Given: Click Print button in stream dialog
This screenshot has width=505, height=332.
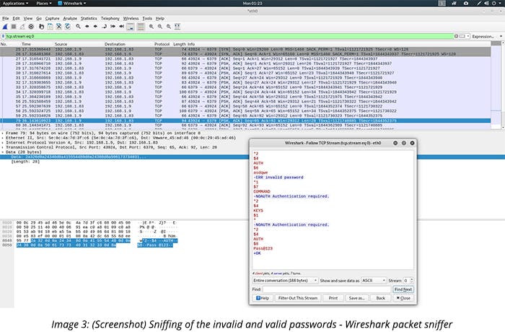Looking at the screenshot, I should pos(333,298).
